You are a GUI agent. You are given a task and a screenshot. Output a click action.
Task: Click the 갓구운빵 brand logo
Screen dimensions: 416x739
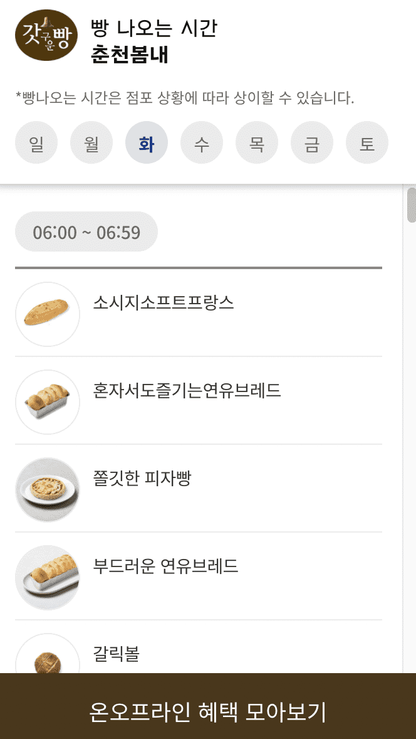pos(45,36)
